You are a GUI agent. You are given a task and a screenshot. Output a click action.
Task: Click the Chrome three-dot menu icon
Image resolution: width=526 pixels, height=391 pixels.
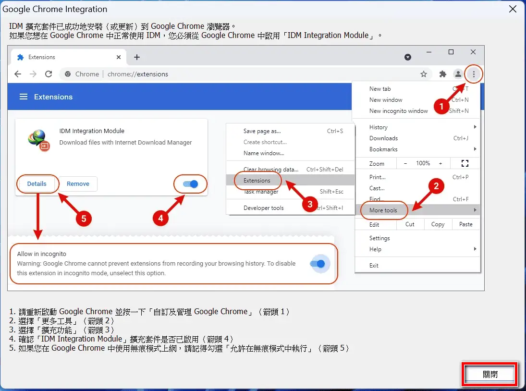[474, 74]
